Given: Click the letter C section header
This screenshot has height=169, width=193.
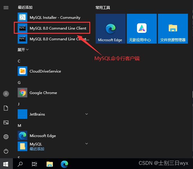Looking at the screenshot, I should [19, 61].
